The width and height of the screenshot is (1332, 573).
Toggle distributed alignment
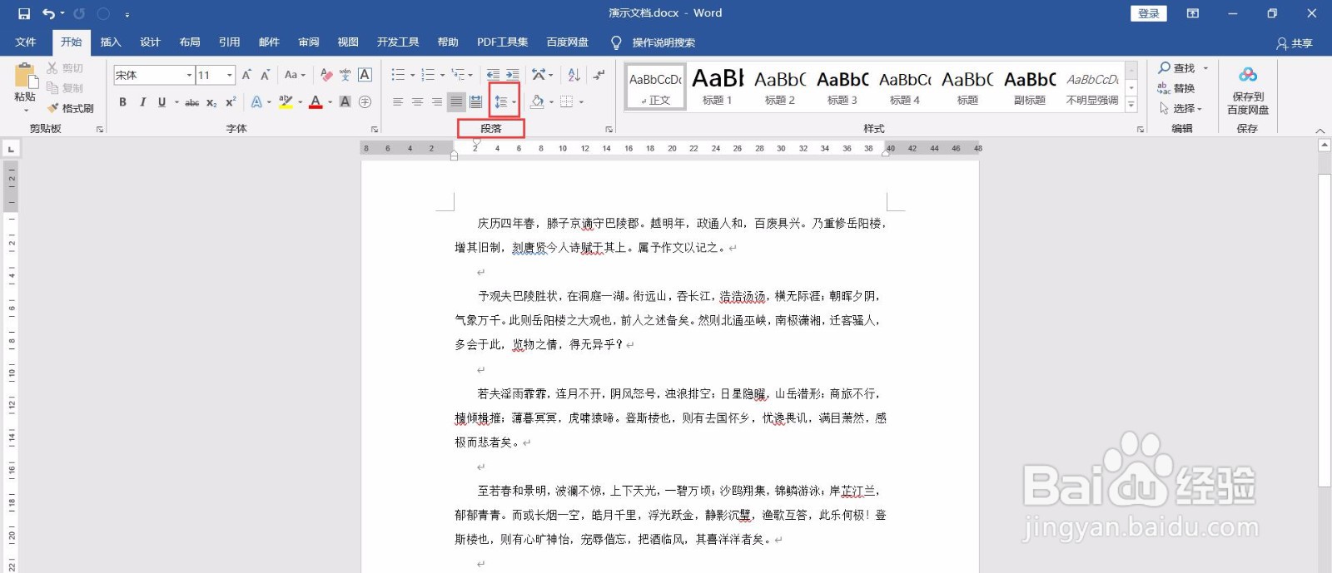[x=475, y=101]
